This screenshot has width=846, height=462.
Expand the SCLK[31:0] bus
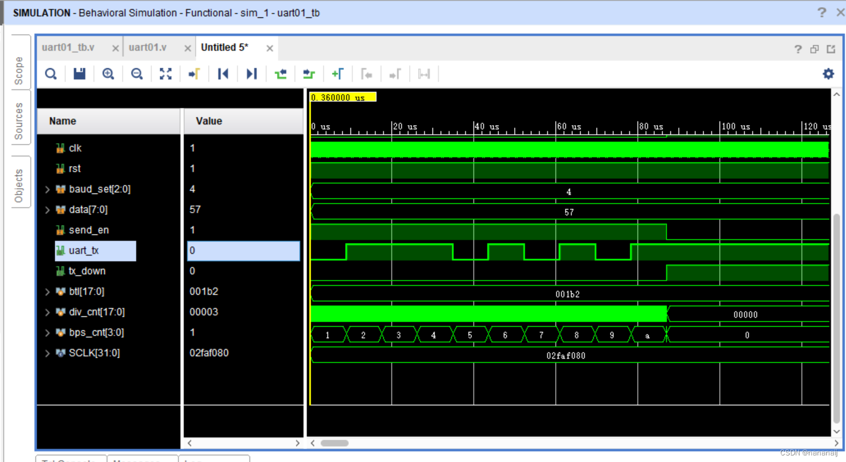pyautogui.click(x=48, y=353)
